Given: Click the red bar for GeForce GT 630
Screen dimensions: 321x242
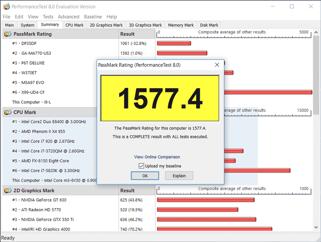Looking at the screenshot, I should pyautogui.click(x=206, y=200).
